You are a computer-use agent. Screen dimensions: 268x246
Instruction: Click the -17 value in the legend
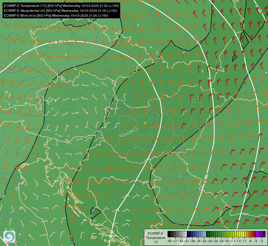tap(233, 241)
